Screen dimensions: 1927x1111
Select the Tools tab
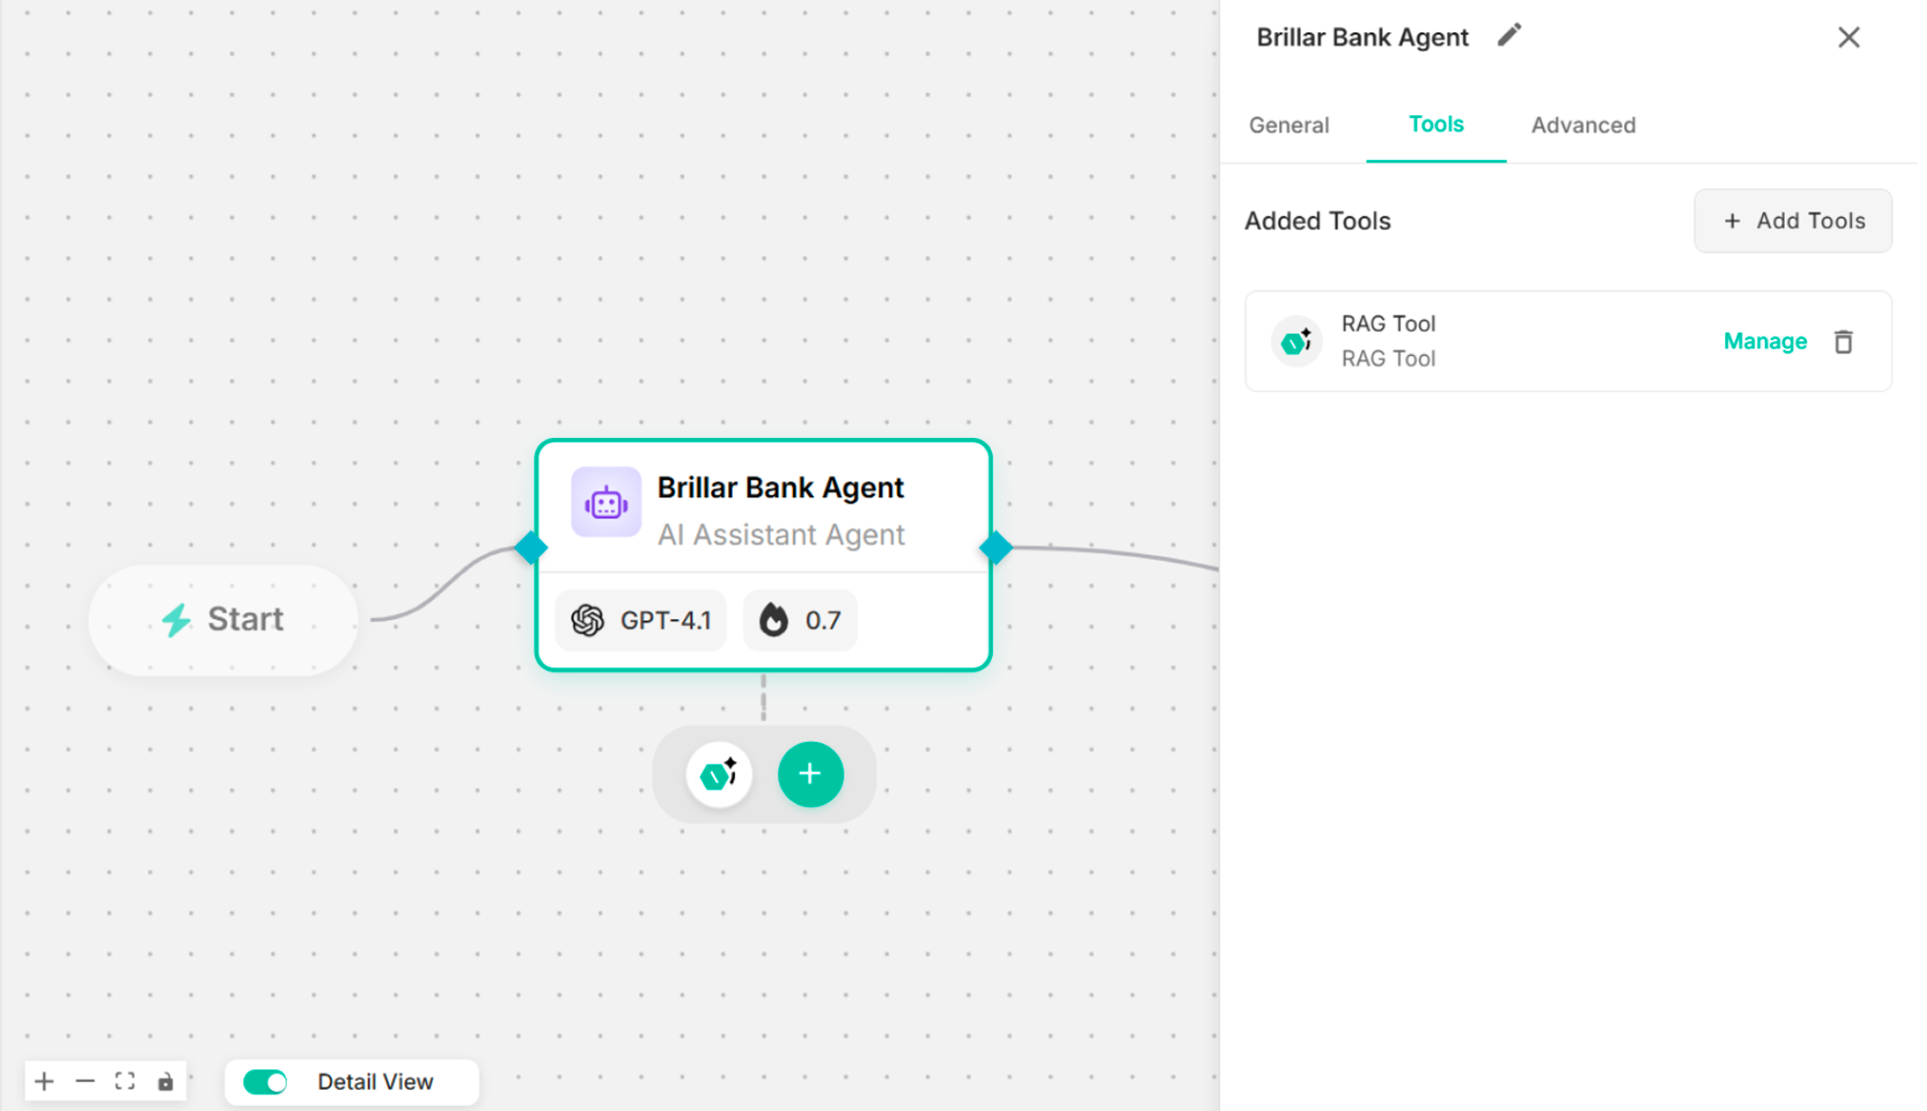[x=1436, y=124]
